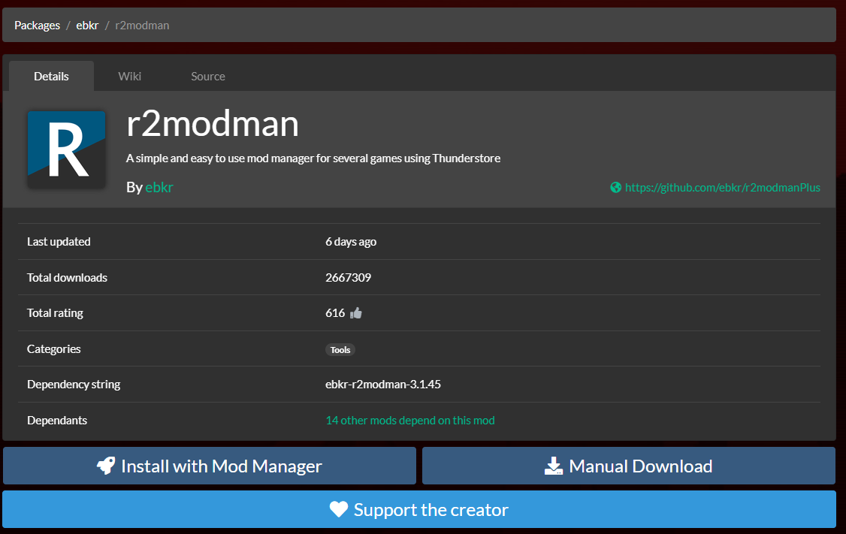View 14 other mods depending on this

pos(410,420)
